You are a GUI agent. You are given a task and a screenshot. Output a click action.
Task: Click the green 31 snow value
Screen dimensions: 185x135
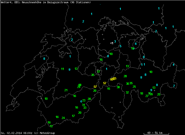click(83, 105)
